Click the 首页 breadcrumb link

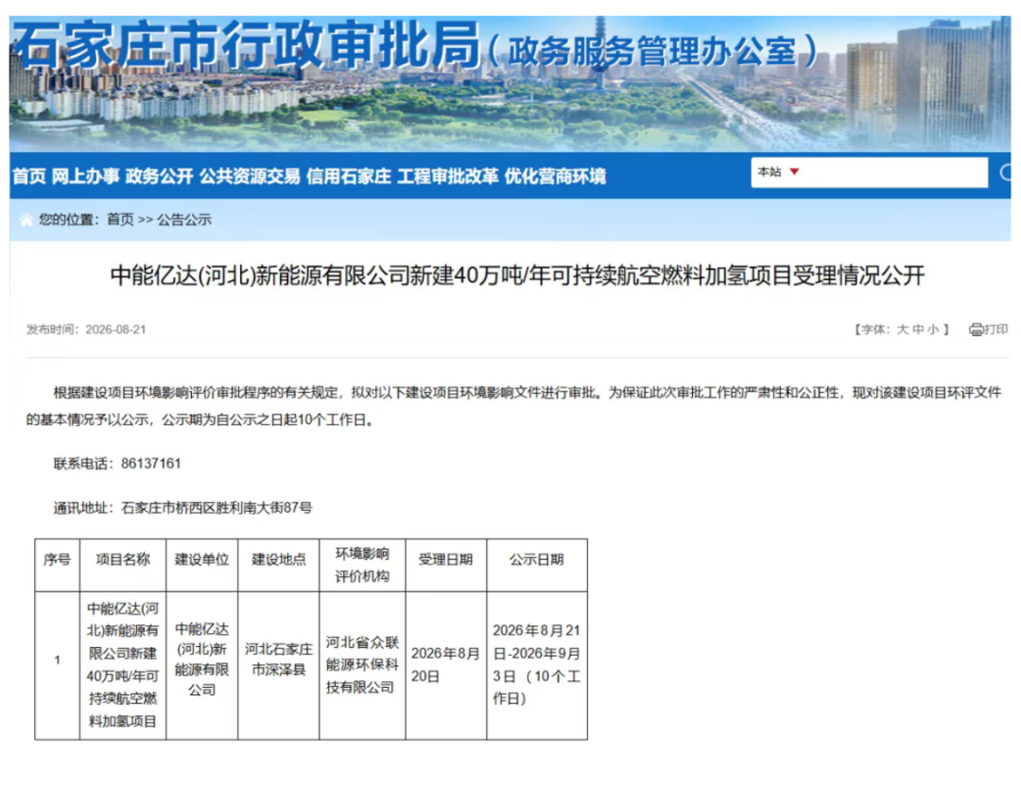[x=120, y=220]
